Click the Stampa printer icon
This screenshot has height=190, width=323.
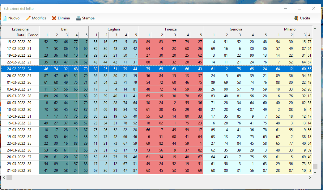click(x=78, y=18)
